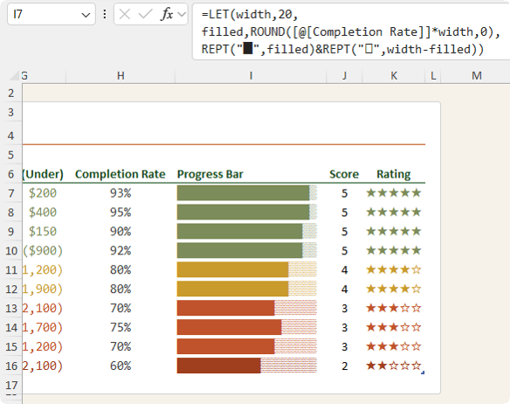
Task: Open Insert Function fx dialog
Action: [x=167, y=14]
